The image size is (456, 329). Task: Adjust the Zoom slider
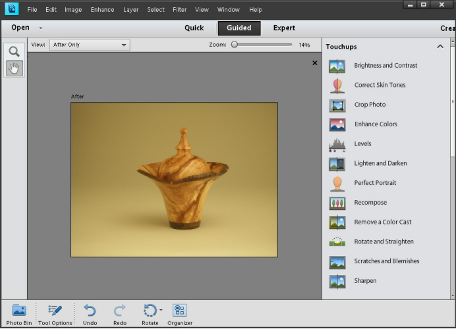pos(235,45)
